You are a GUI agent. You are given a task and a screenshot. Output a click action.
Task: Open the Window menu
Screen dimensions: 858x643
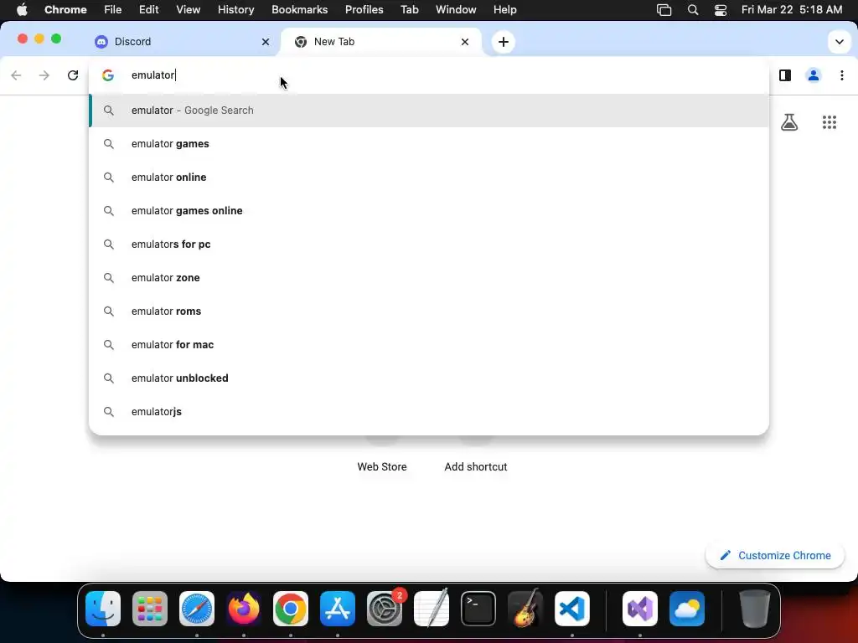[456, 10]
